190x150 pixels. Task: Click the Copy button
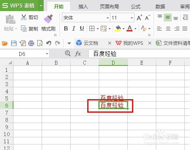(x=29, y=29)
